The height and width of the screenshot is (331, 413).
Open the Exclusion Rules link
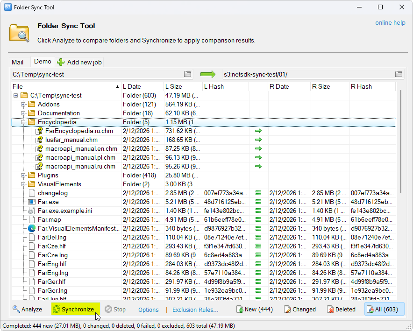pyautogui.click(x=195, y=310)
